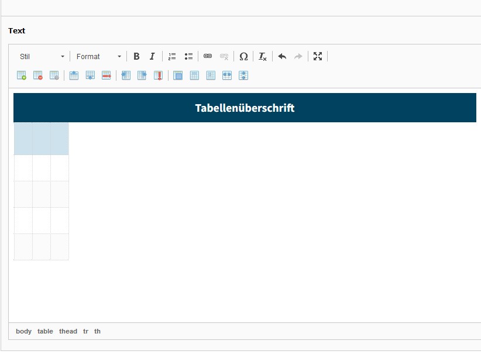Select the table element in path bar
Image resolution: width=481 pixels, height=361 pixels.
45,331
